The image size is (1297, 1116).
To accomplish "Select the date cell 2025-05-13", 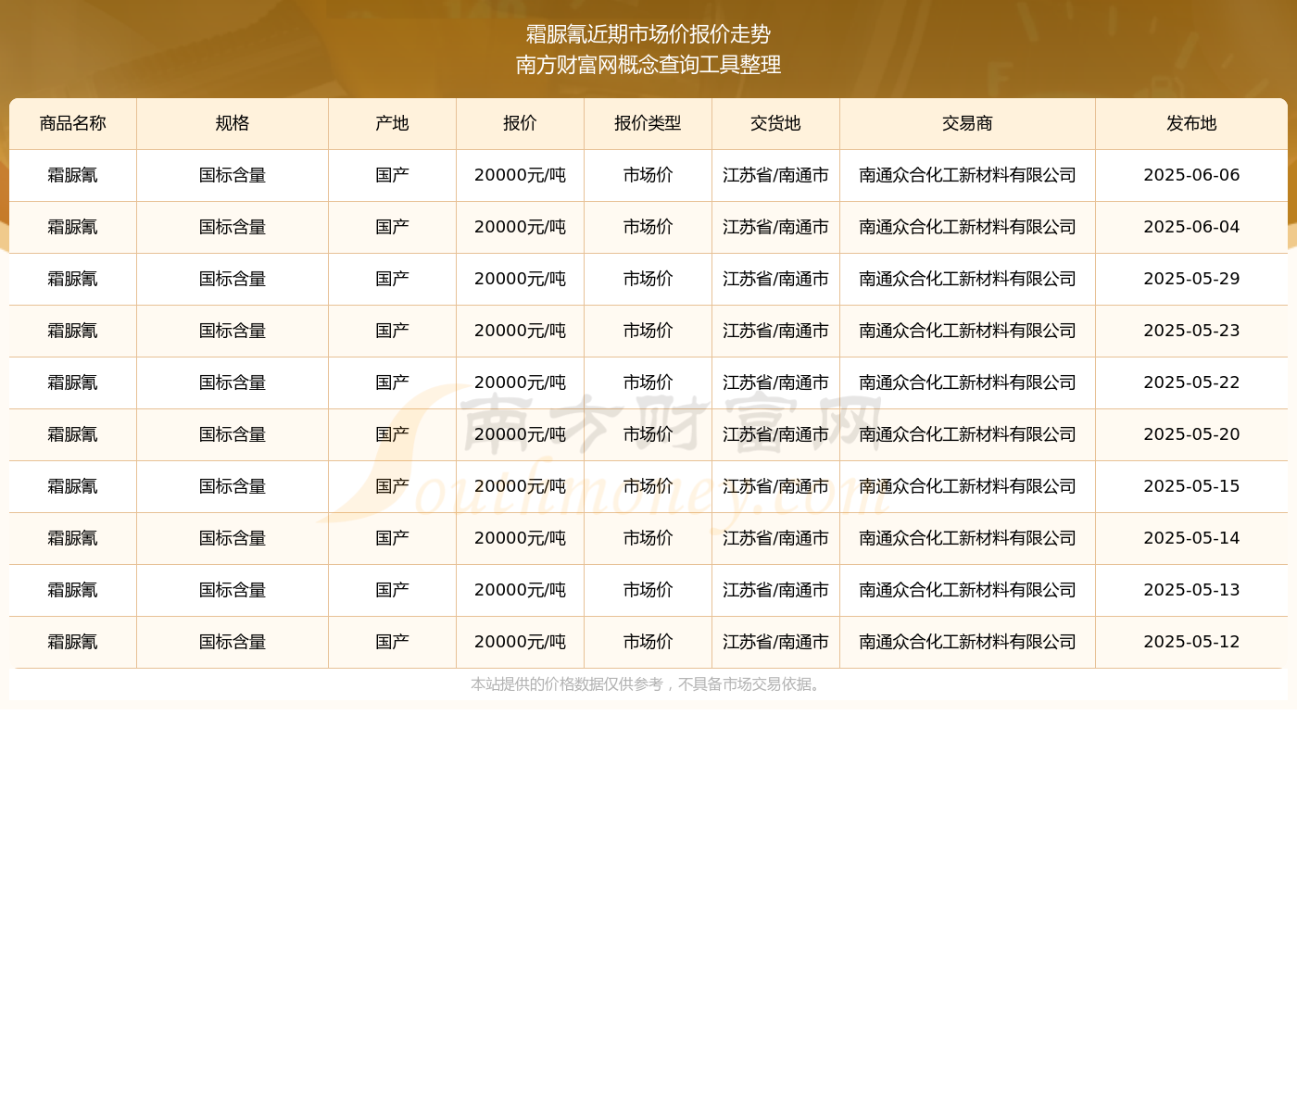I will [1191, 590].
